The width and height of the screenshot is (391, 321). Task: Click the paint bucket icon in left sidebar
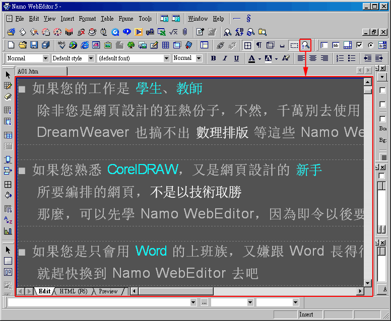coord(8,195)
